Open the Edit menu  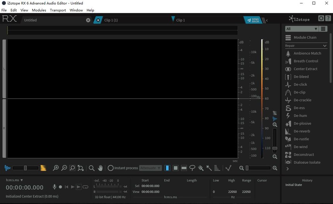(14, 10)
